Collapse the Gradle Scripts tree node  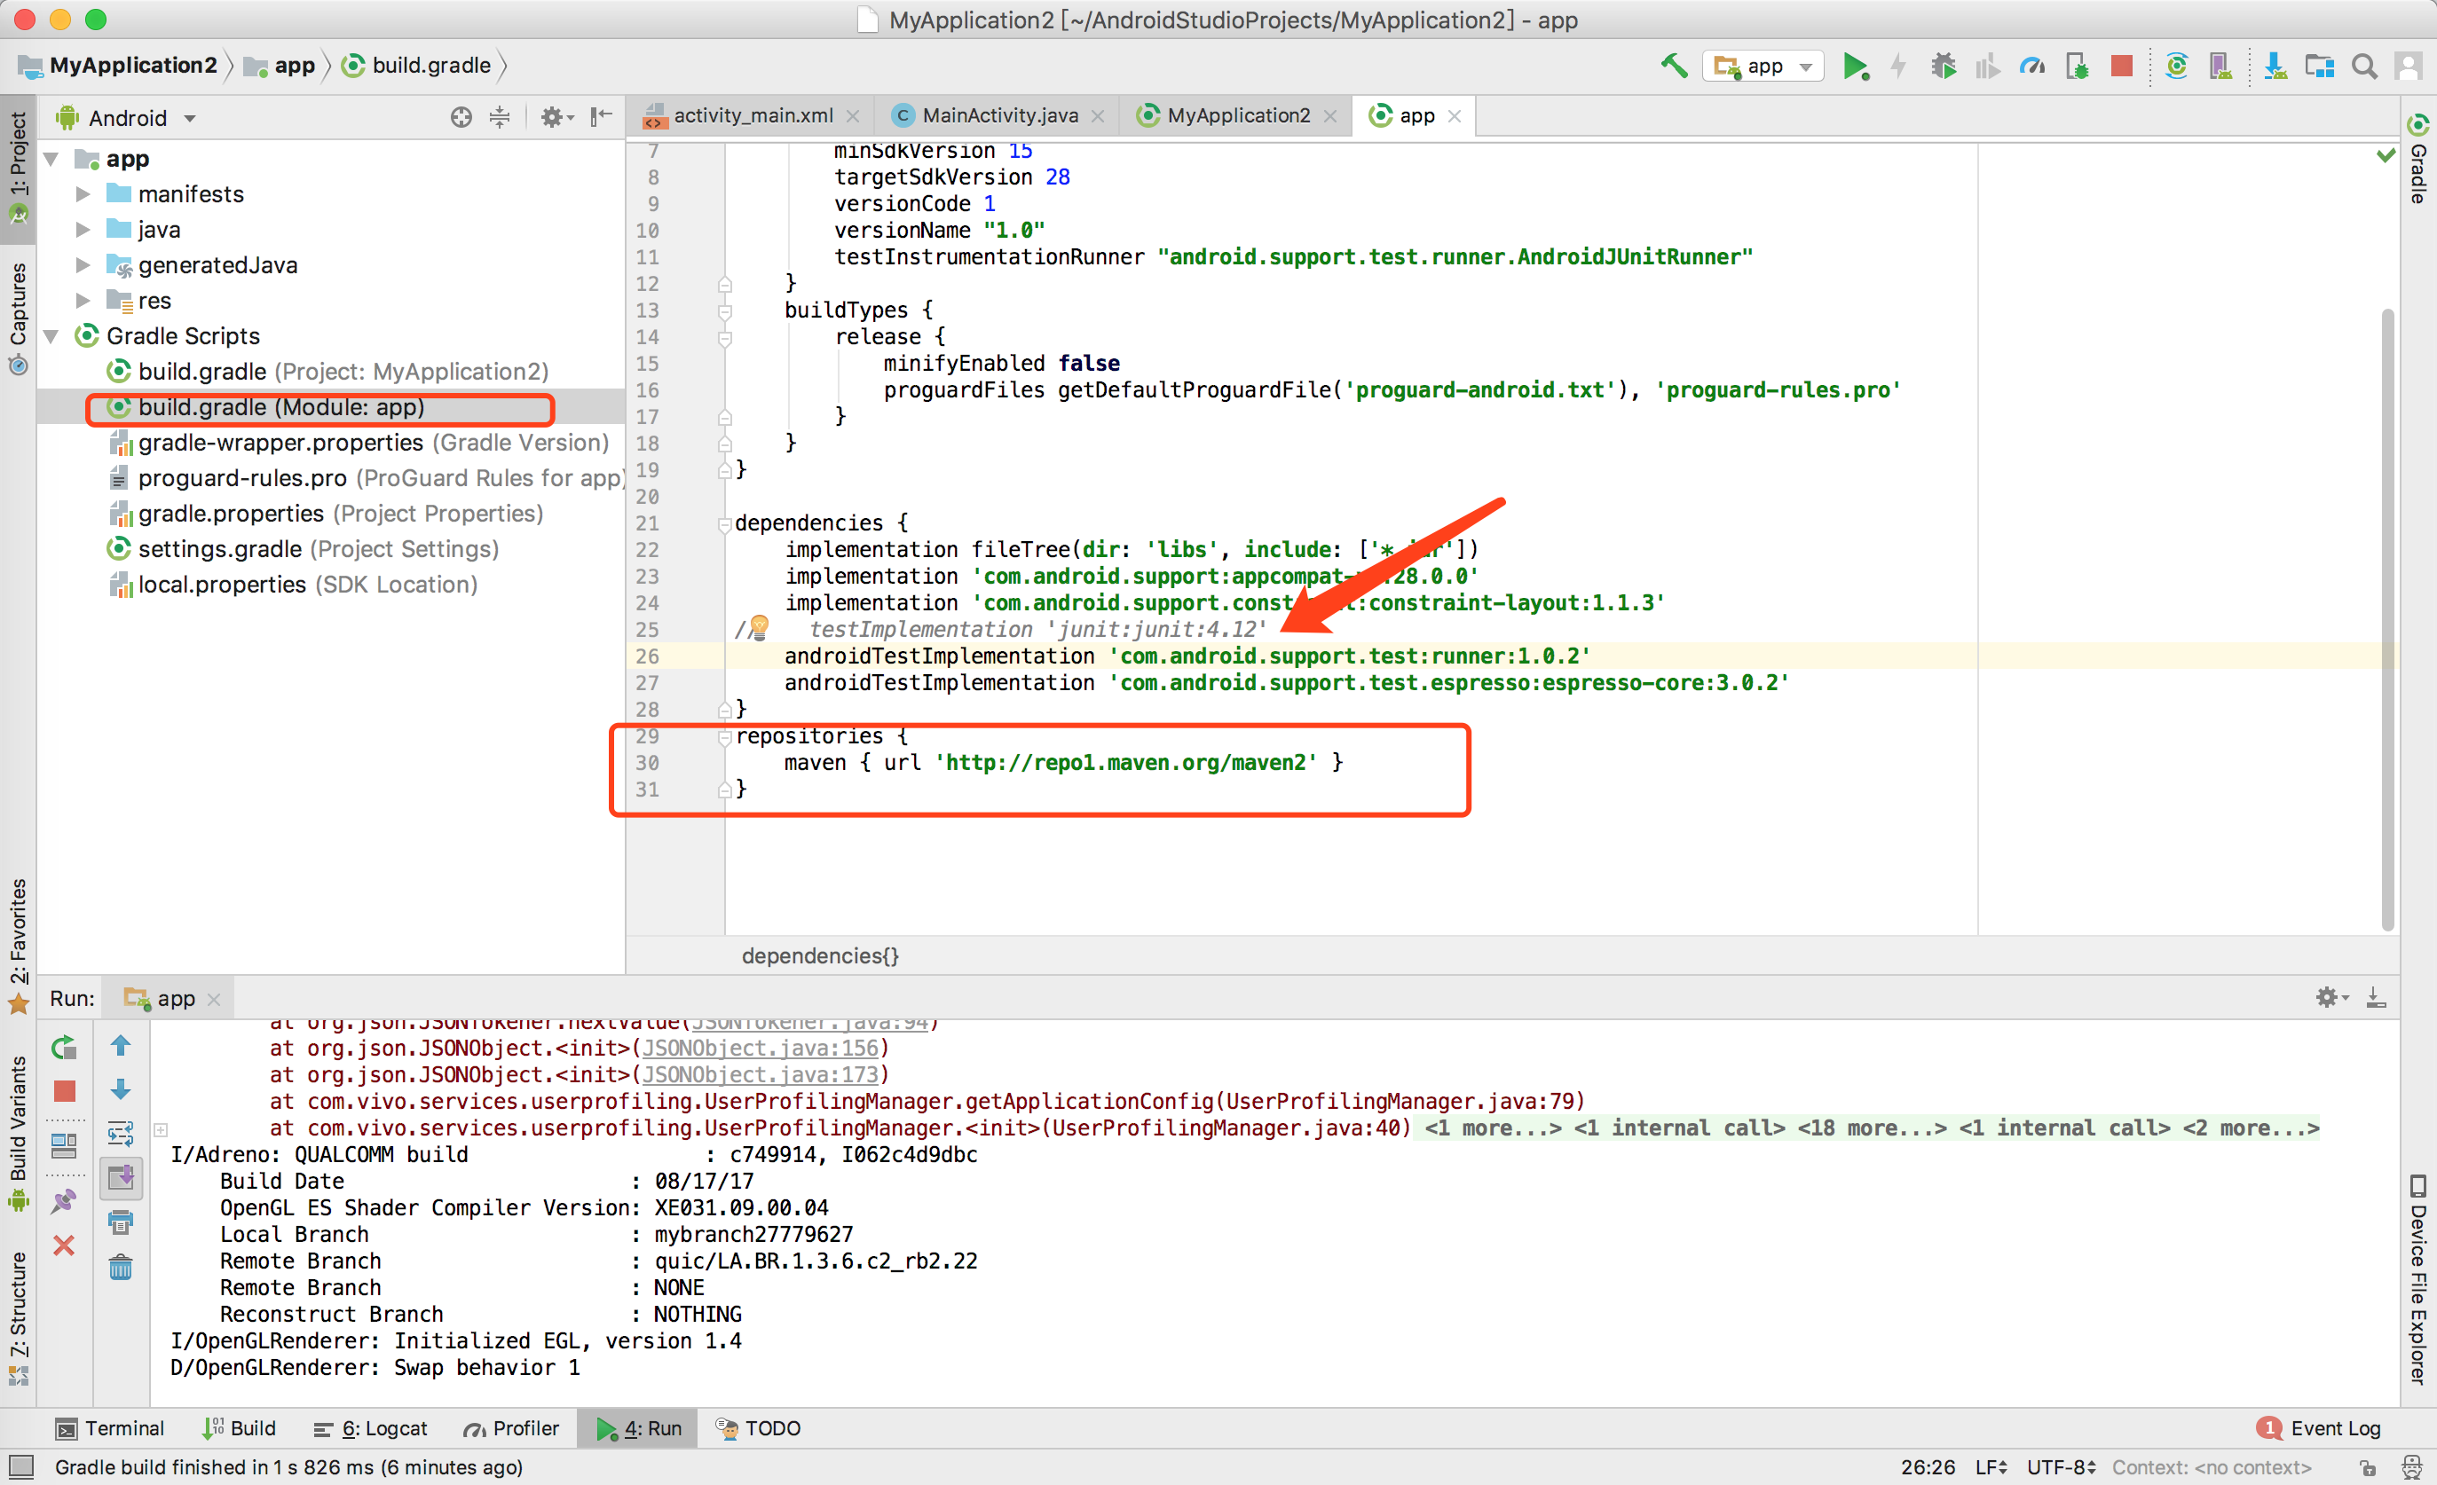[51, 336]
